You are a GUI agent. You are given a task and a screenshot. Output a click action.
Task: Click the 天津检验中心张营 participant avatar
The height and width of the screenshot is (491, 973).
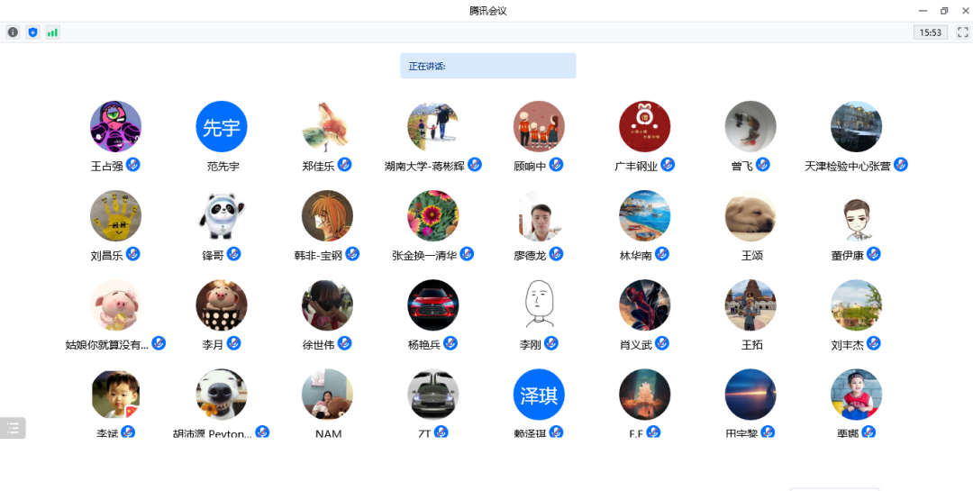[x=856, y=127]
